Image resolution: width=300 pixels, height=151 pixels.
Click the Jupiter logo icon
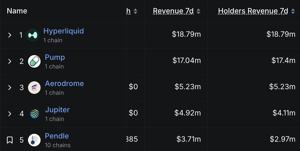[34, 114]
